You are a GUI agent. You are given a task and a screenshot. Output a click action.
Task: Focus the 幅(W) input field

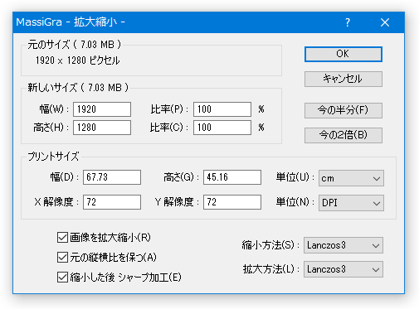coord(102,109)
